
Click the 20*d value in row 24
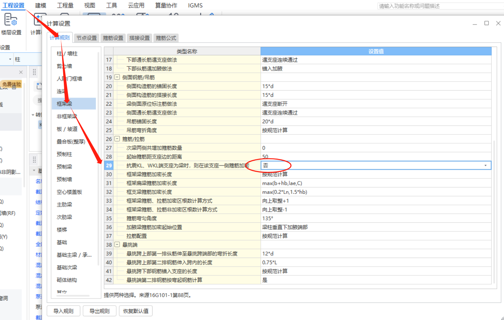[x=268, y=121]
